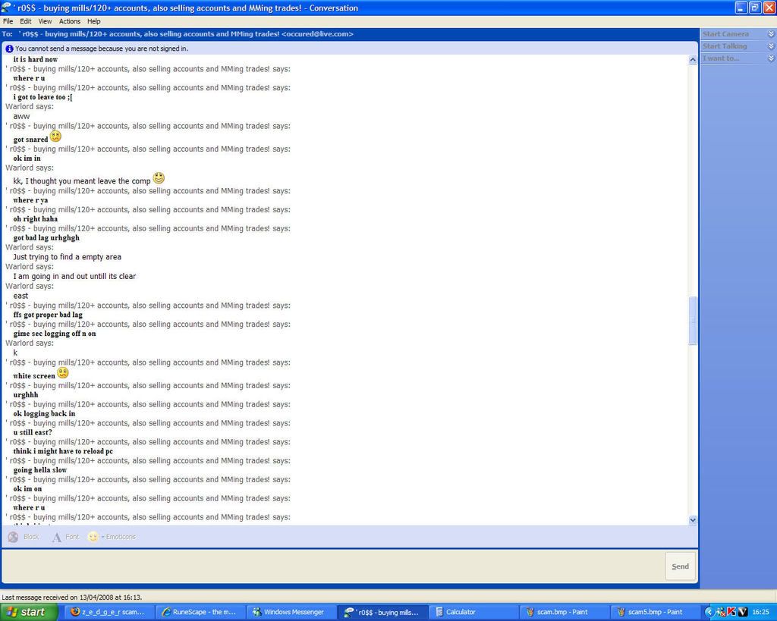Image resolution: width=777 pixels, height=621 pixels.
Task: Click the taskbar clock 16:25
Action: pyautogui.click(x=760, y=612)
